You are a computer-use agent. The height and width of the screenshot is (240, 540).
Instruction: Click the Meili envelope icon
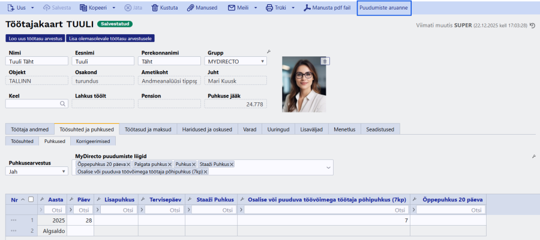click(x=232, y=8)
